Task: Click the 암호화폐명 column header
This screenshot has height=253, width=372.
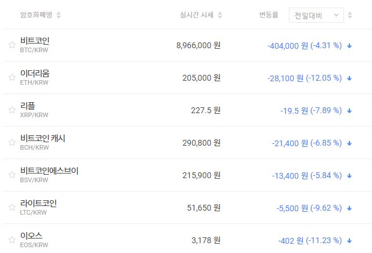Action: coord(36,15)
